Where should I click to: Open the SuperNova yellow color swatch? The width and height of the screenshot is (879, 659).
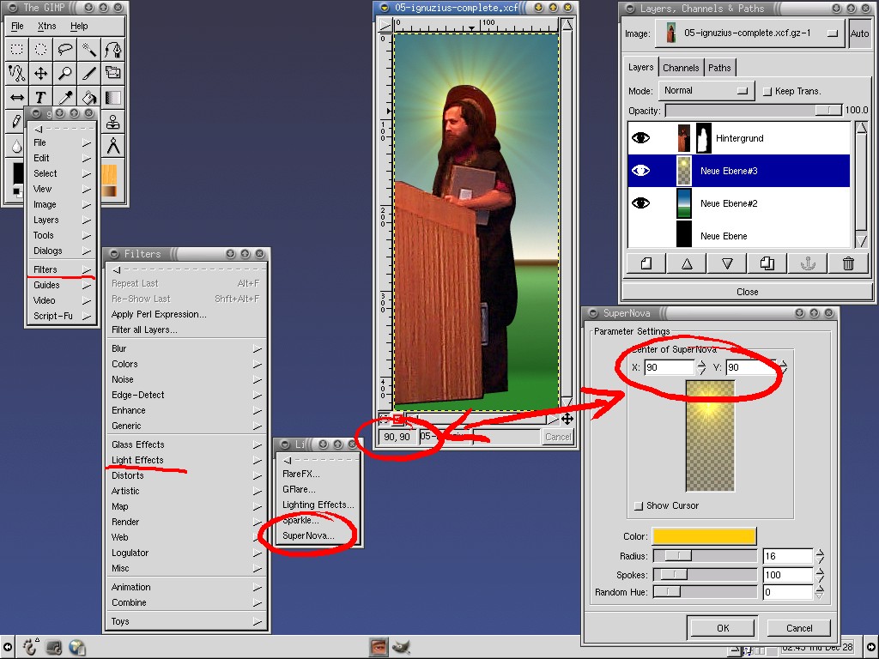[704, 536]
